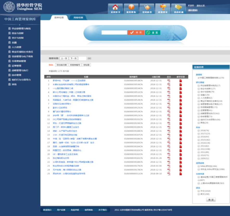Image resolution: width=230 pixels, height=216 pixels.
Task: Sort results 按标题
Action: pos(86,65)
